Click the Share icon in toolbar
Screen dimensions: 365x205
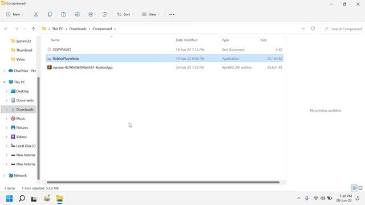[x=91, y=14]
